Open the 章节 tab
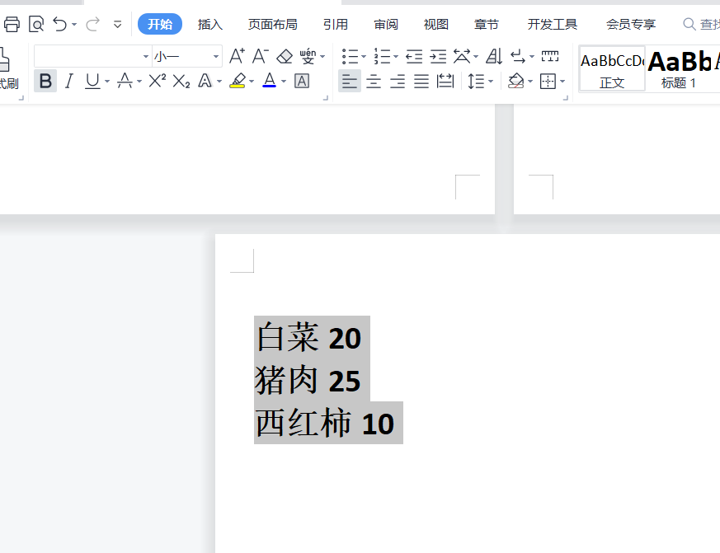The height and width of the screenshot is (553, 720). point(487,25)
